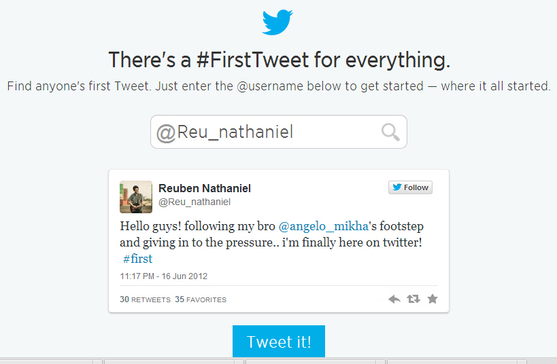Click the #first hashtag
Viewport: 557px width, 364px height.
pyautogui.click(x=137, y=259)
